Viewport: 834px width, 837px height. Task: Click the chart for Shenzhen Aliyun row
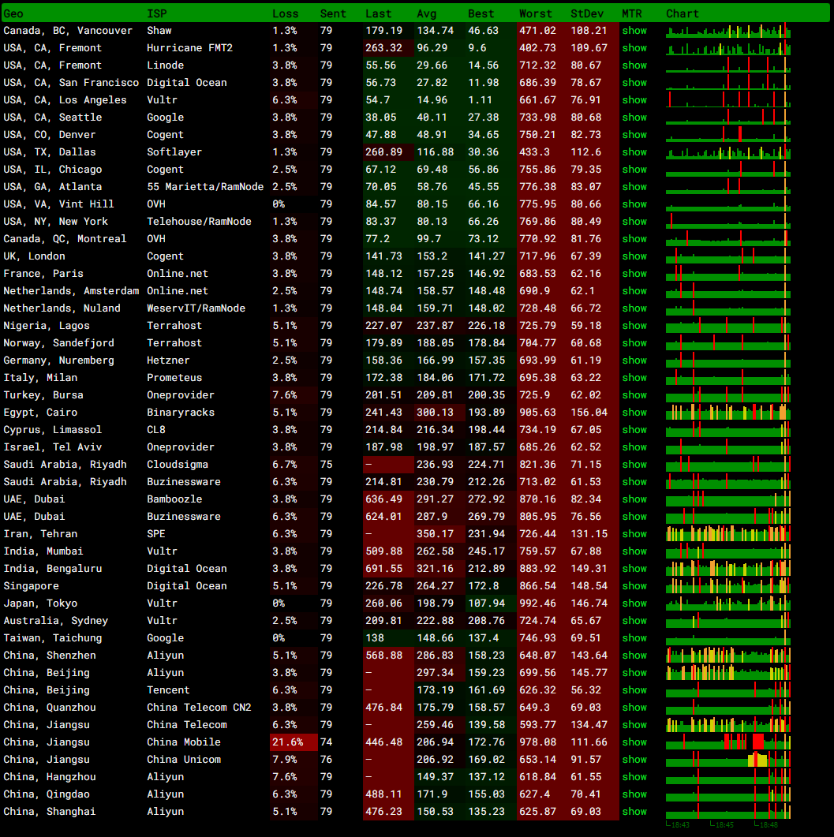click(x=727, y=656)
